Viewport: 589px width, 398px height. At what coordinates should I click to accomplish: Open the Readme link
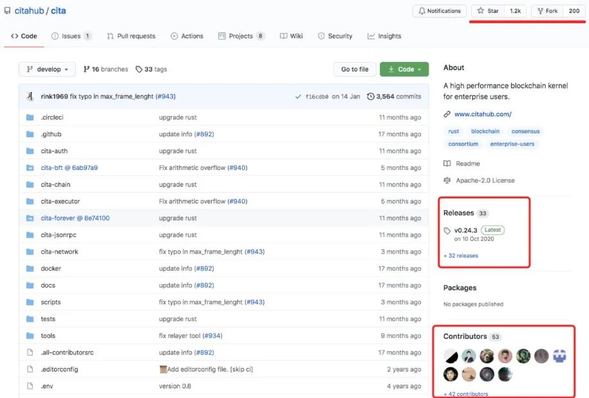pyautogui.click(x=462, y=164)
